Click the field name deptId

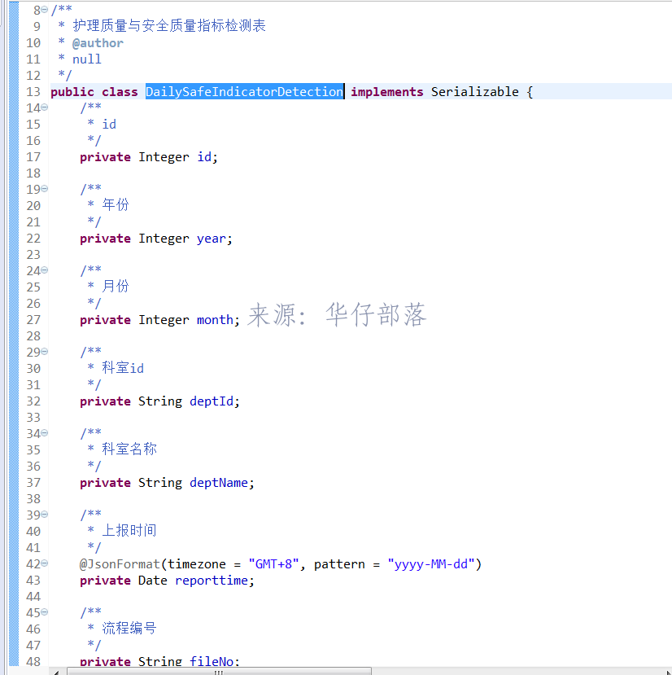click(212, 401)
